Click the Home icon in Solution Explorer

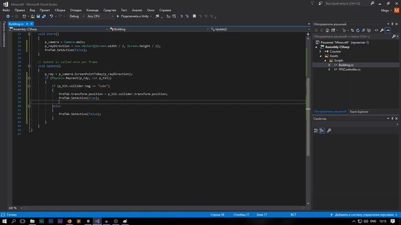tap(327, 31)
